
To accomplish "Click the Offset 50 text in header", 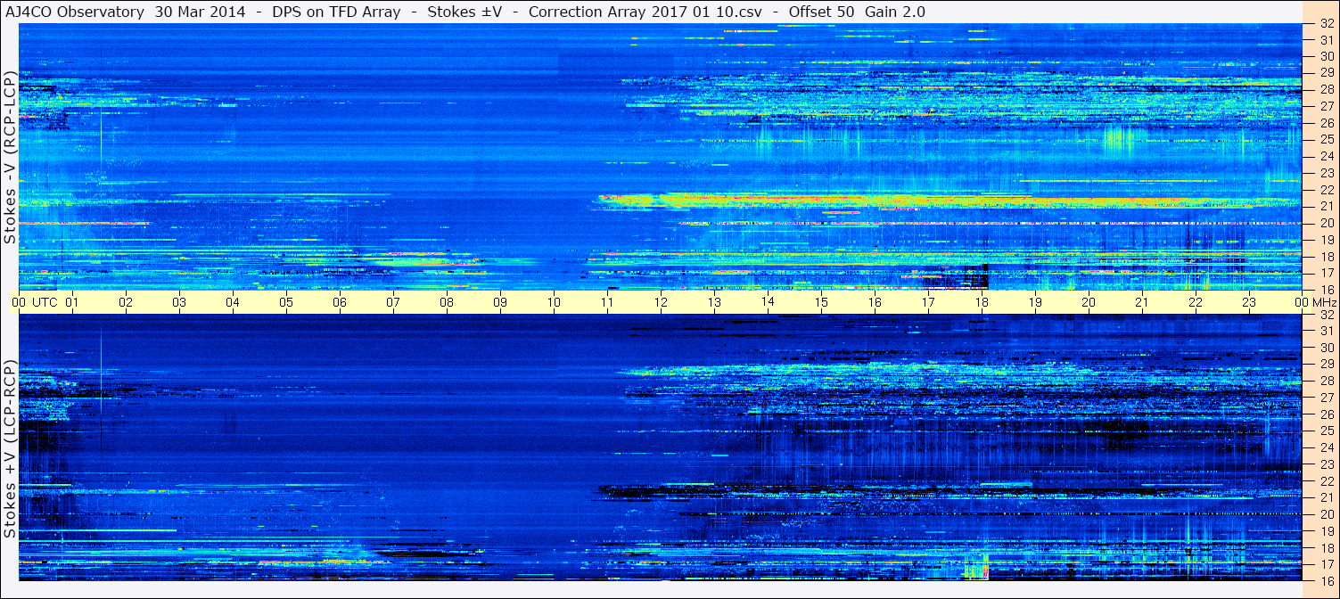I will (821, 12).
